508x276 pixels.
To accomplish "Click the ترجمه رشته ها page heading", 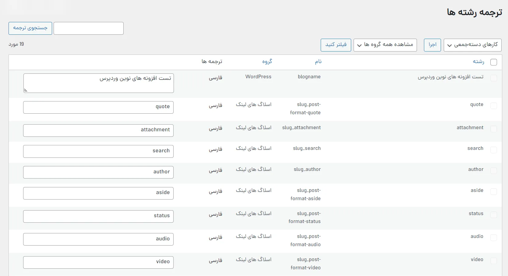I will [474, 12].
